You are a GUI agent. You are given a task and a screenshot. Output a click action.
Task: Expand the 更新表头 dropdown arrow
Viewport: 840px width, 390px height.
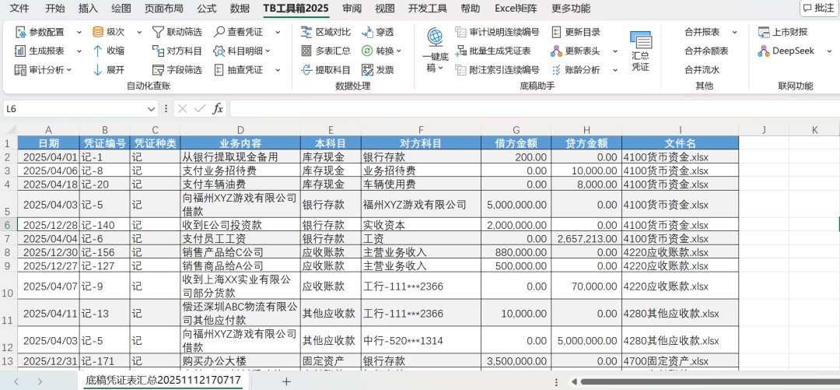[615, 51]
